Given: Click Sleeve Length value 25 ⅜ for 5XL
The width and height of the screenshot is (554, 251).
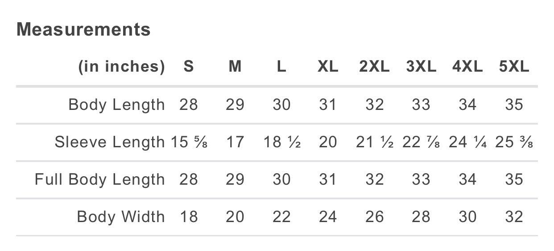Looking at the screenshot, I should pyautogui.click(x=514, y=142).
